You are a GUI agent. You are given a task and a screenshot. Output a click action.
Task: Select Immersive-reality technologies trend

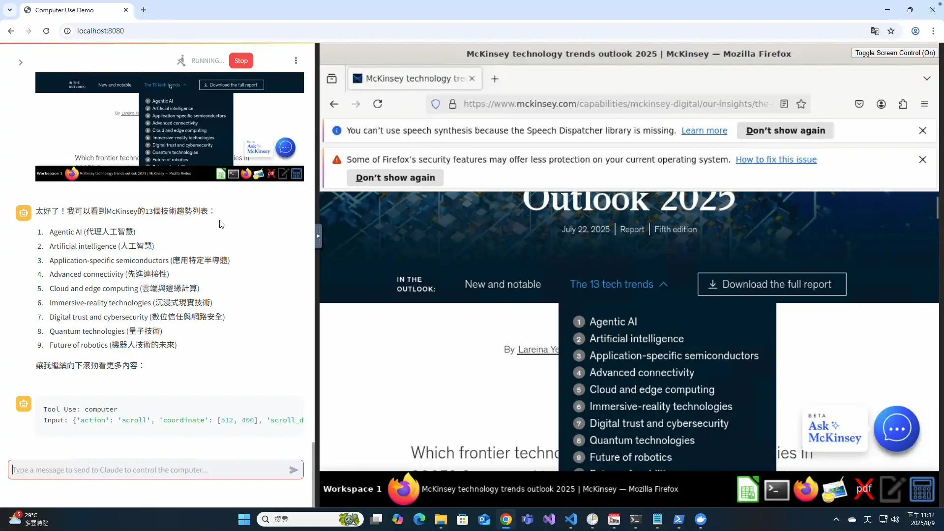tap(660, 407)
